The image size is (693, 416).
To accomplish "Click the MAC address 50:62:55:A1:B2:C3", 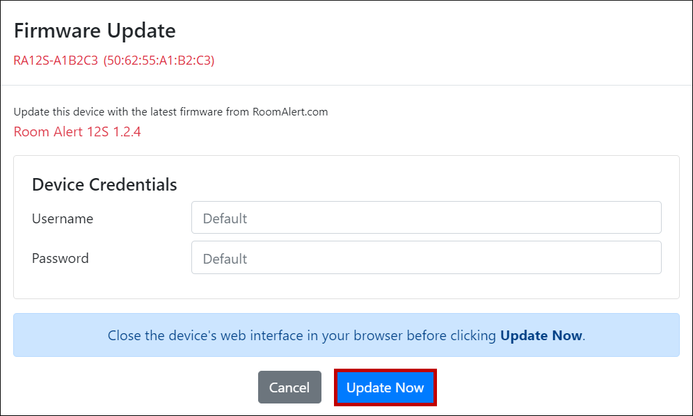I will tap(159, 61).
